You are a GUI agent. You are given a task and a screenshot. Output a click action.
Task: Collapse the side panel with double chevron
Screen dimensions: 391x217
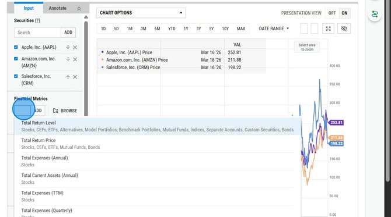[x=79, y=9]
